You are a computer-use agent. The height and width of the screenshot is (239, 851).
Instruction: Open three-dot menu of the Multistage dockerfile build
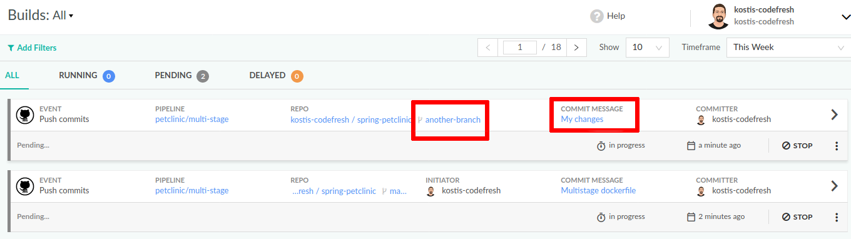tap(837, 217)
